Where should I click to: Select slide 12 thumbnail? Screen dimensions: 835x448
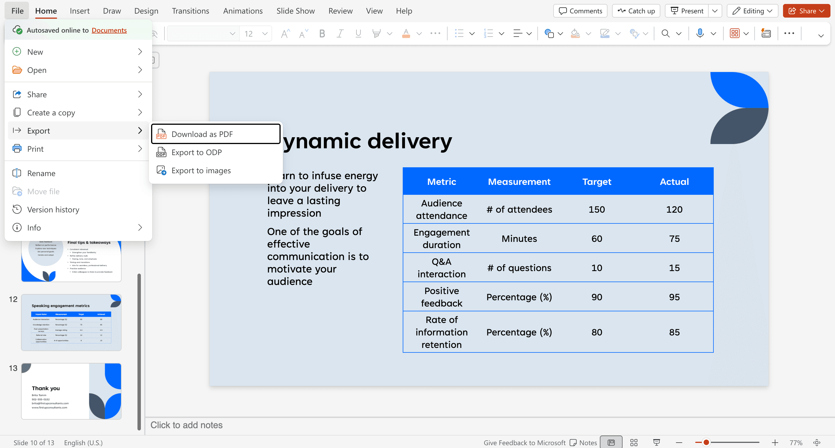pyautogui.click(x=71, y=322)
